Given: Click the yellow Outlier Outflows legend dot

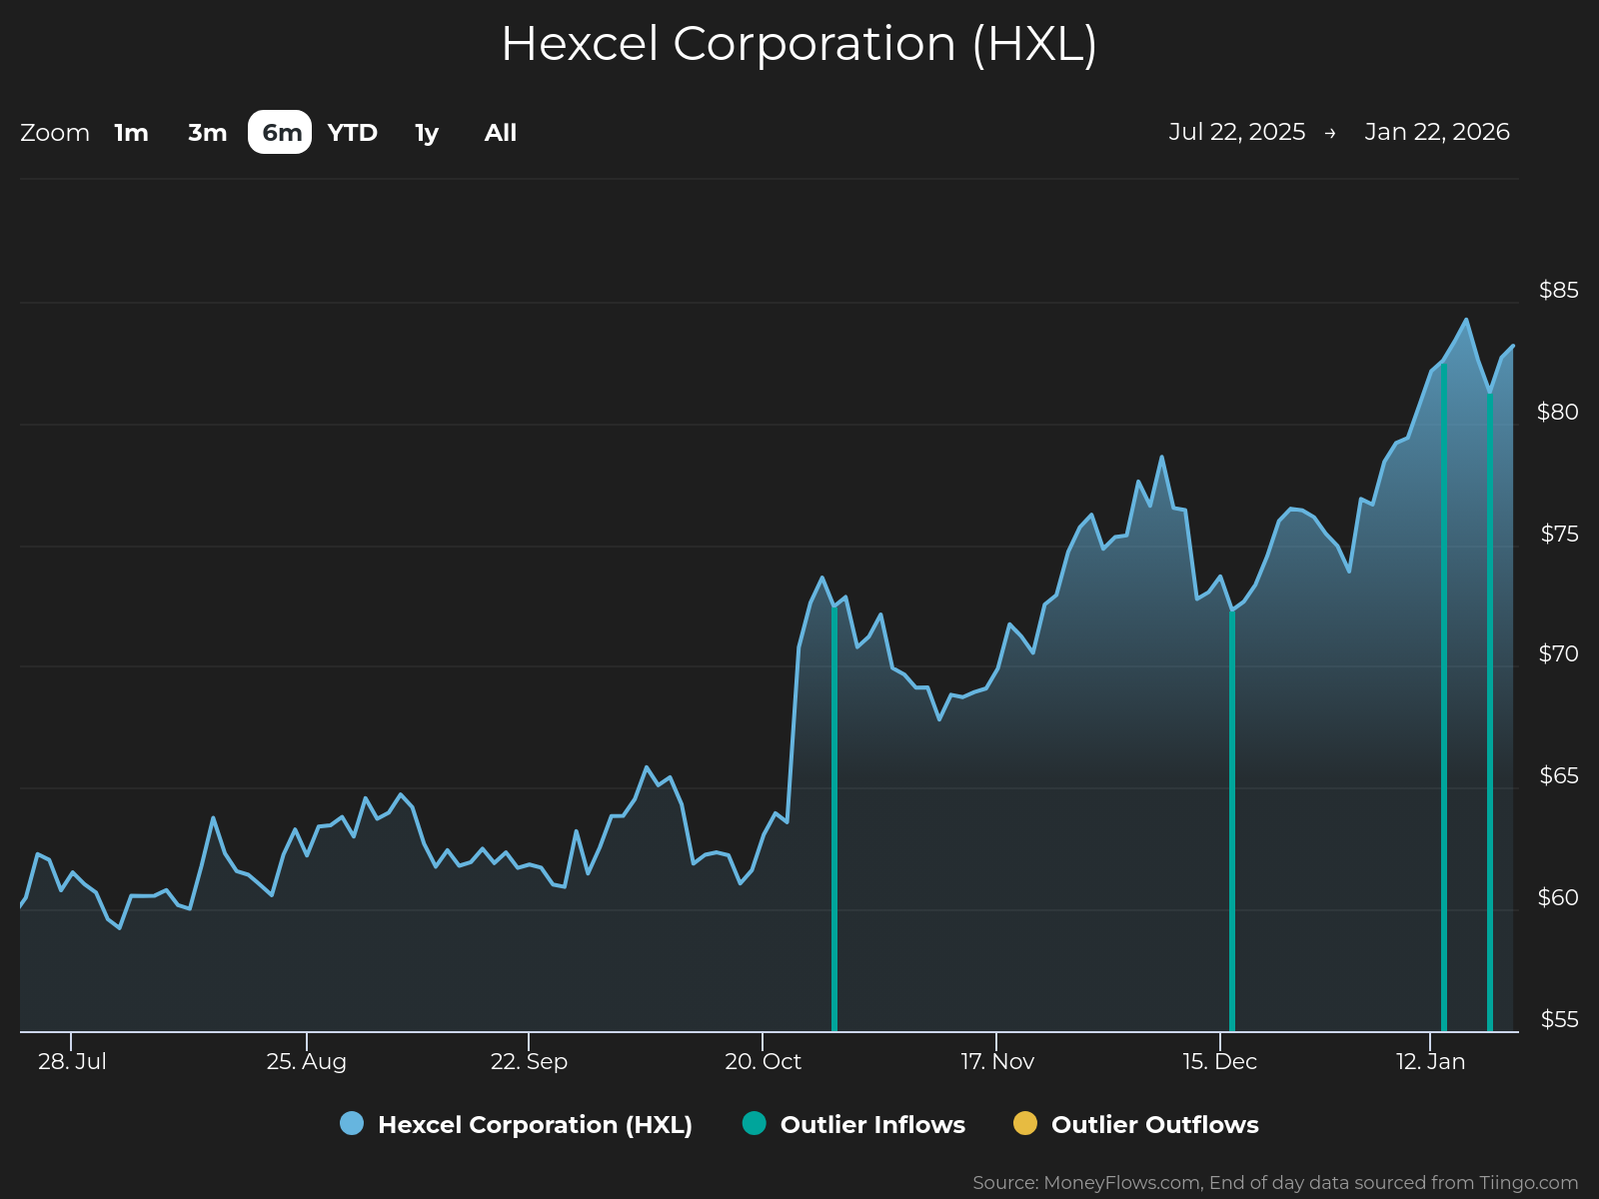Looking at the screenshot, I should (x=1025, y=1123).
